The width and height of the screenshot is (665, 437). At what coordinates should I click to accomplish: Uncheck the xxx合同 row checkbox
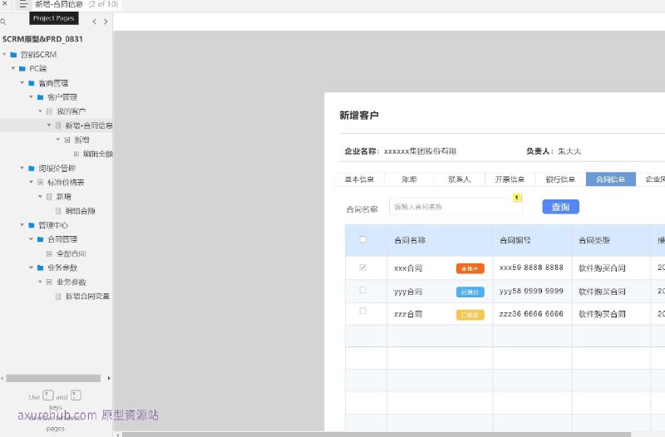click(362, 268)
